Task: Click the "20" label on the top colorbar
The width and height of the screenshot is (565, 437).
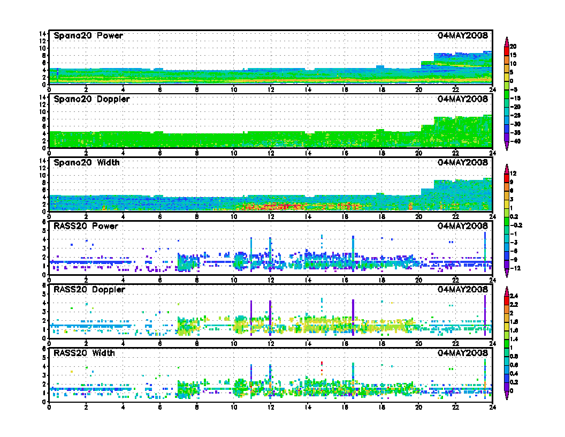Action: [513, 47]
